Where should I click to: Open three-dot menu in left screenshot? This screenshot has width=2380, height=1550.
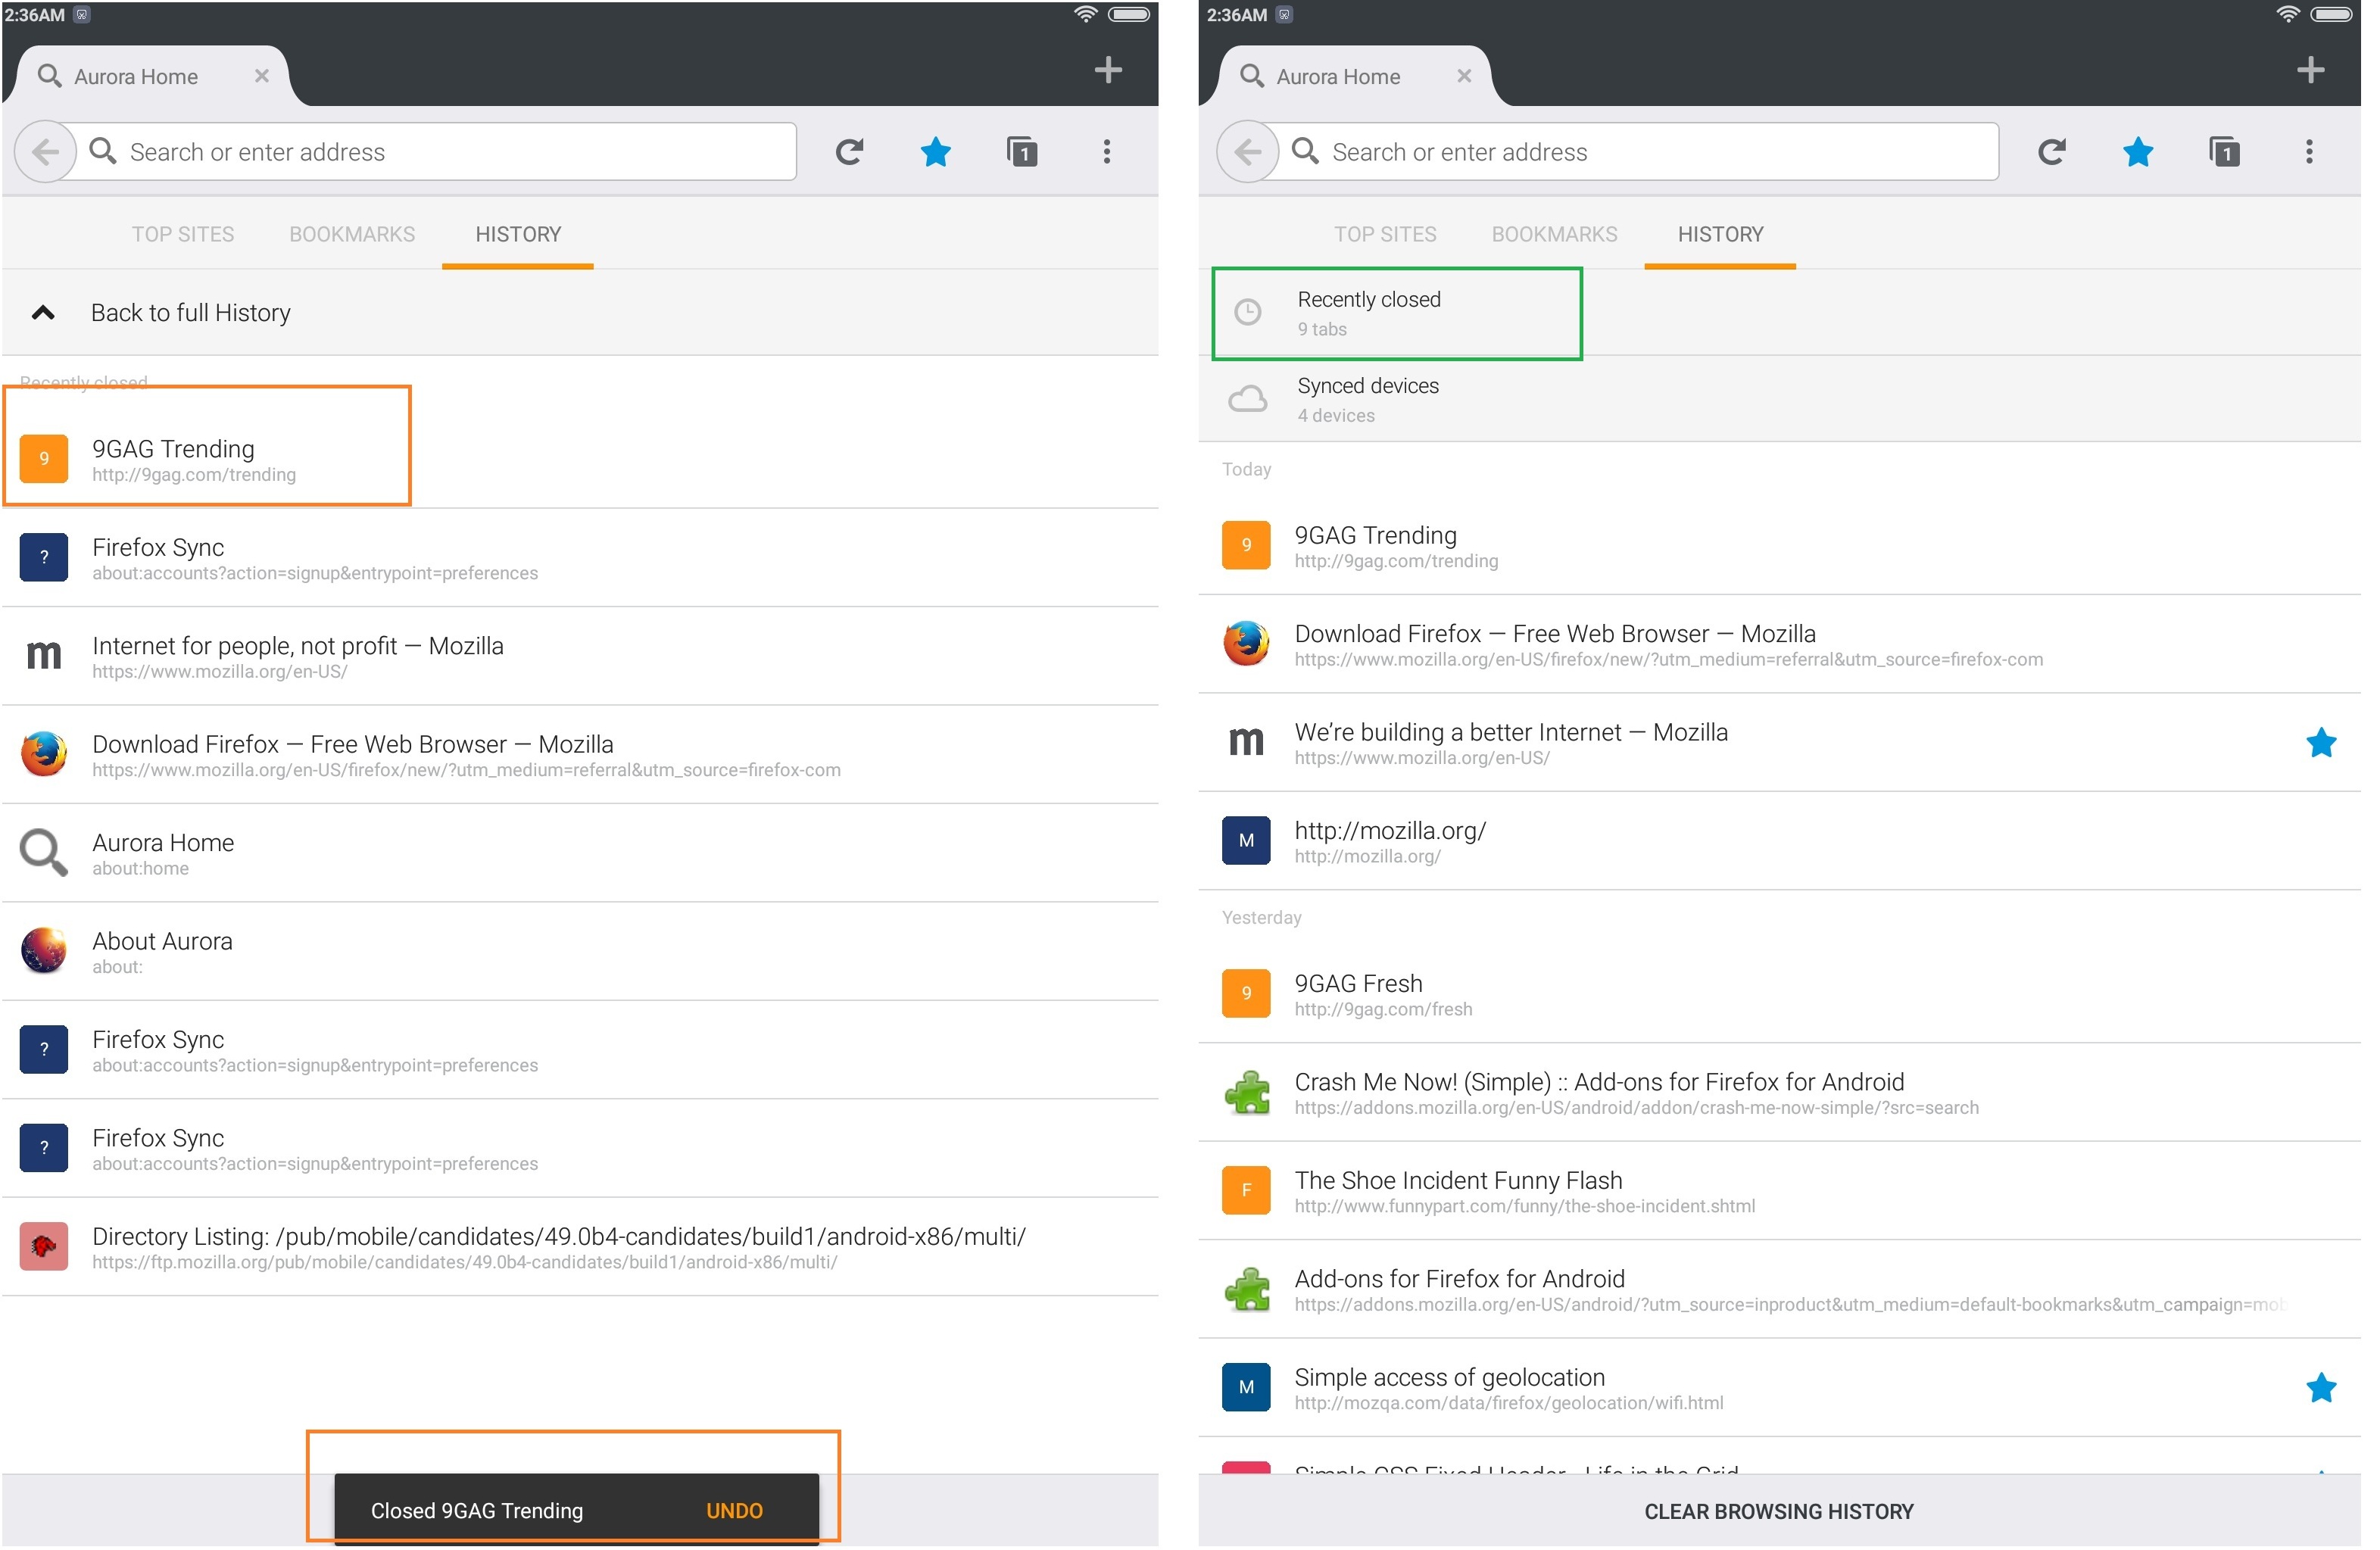pos(1107,152)
